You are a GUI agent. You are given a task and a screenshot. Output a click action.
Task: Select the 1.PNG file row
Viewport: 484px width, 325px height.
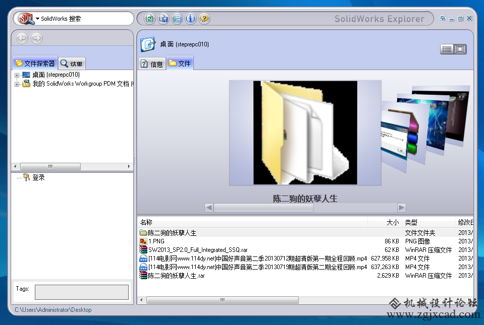click(x=305, y=241)
